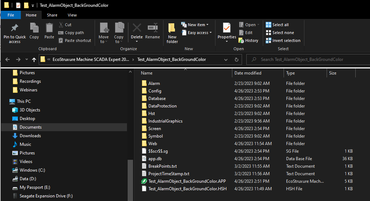Go forward with the Forward arrow

tap(18, 59)
